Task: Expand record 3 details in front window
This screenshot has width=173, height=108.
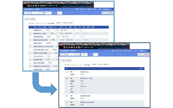Action: (67, 96)
